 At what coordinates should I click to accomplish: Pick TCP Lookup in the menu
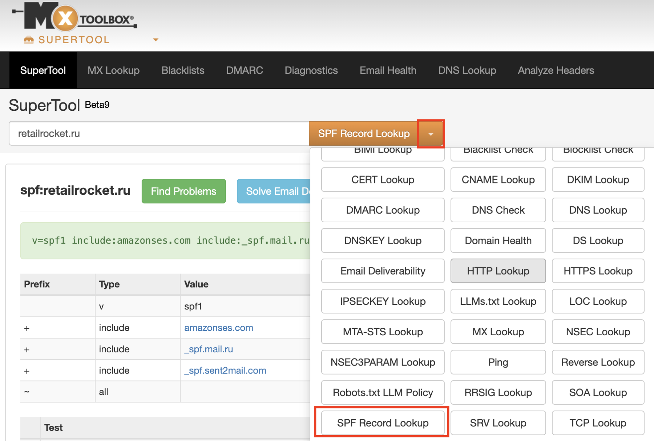598,423
